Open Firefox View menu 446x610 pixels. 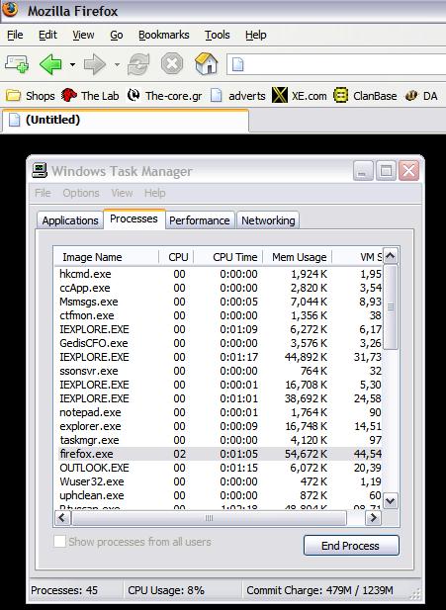click(x=83, y=35)
